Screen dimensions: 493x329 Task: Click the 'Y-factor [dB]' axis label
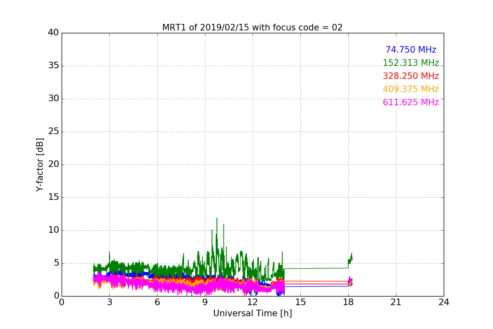(x=40, y=164)
